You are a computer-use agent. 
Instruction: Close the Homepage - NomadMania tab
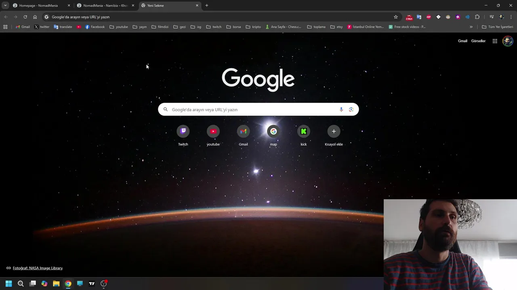69,6
